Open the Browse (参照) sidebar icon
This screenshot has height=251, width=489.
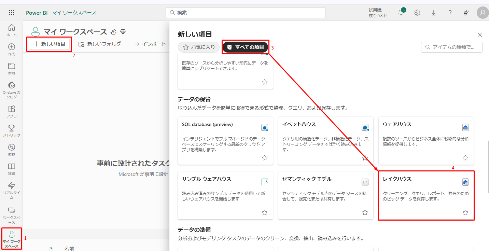(x=12, y=68)
